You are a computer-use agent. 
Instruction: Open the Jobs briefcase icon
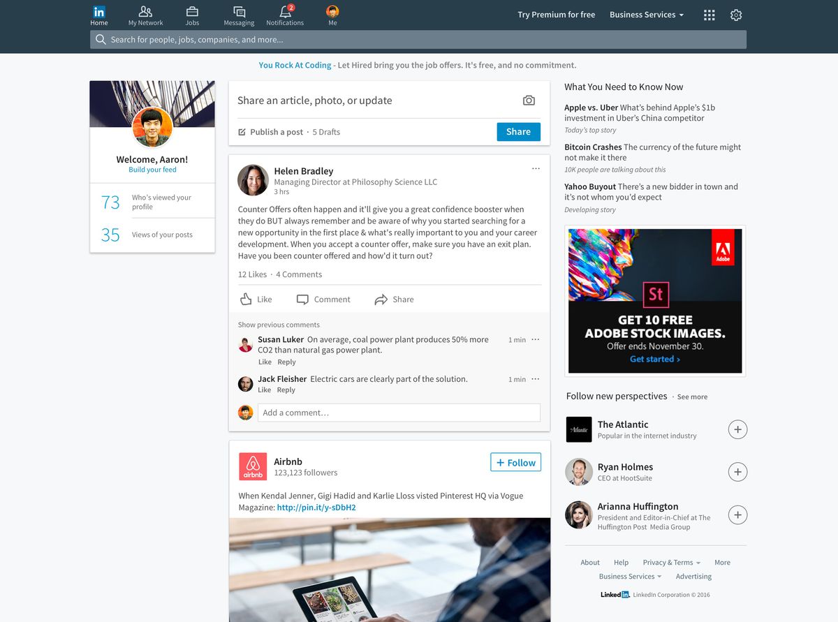pyautogui.click(x=192, y=12)
